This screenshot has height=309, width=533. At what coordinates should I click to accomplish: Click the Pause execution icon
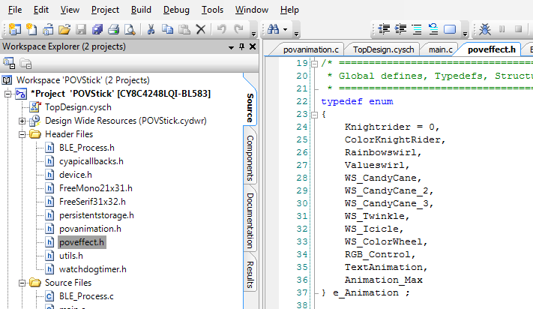502,29
